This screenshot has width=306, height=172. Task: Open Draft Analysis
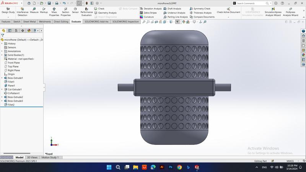(173, 8)
